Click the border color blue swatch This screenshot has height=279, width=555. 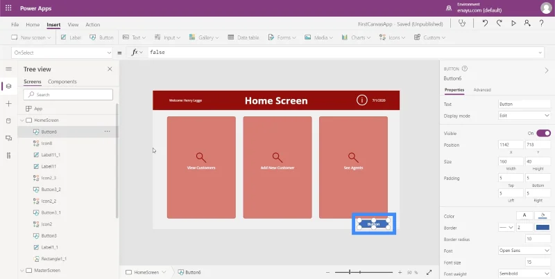point(543,228)
